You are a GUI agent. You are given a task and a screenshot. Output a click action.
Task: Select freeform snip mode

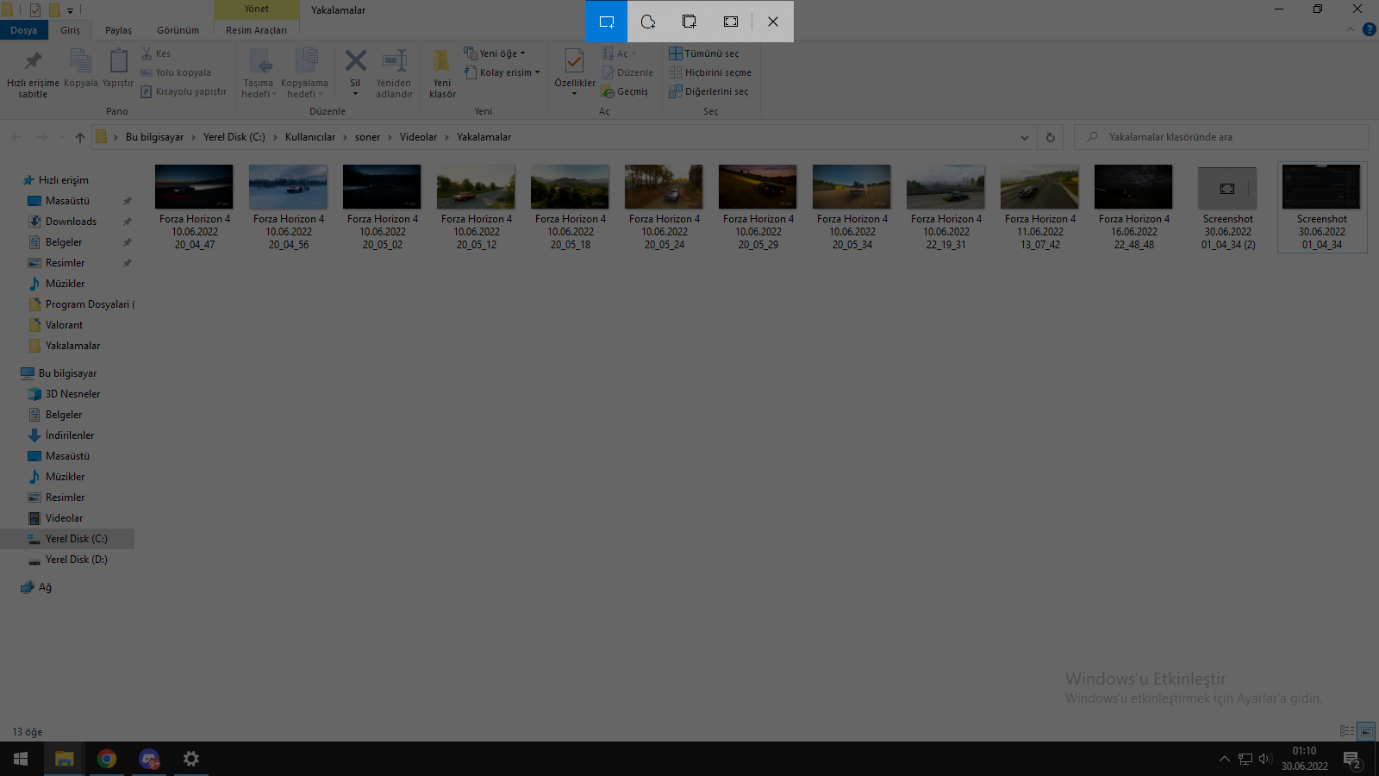click(648, 22)
